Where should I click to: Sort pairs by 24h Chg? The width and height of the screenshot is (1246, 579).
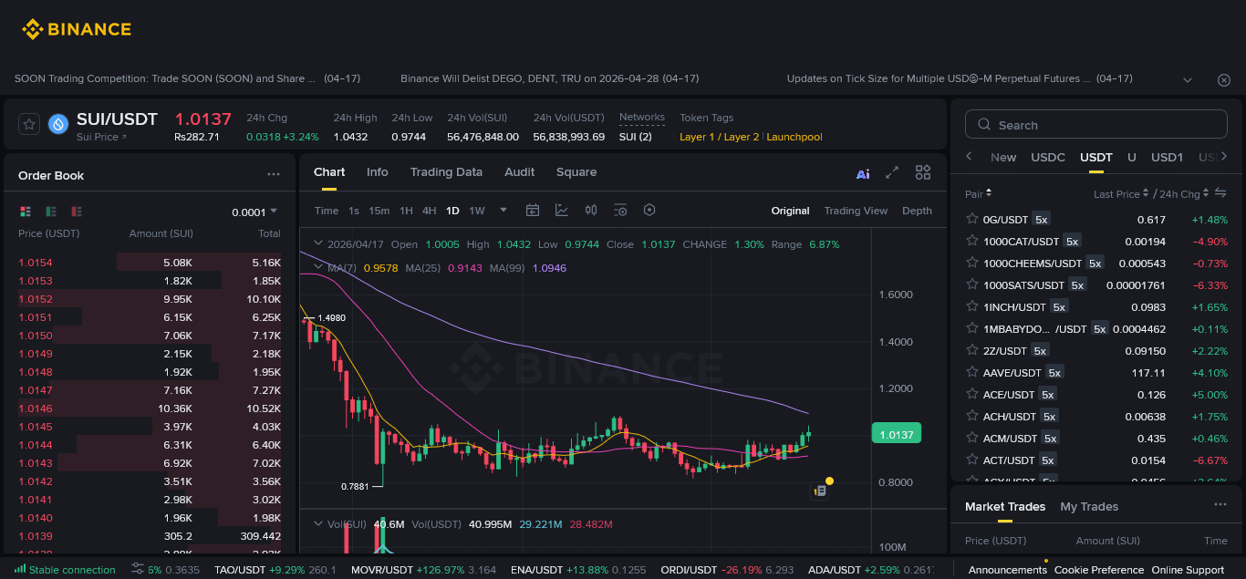click(x=1184, y=194)
